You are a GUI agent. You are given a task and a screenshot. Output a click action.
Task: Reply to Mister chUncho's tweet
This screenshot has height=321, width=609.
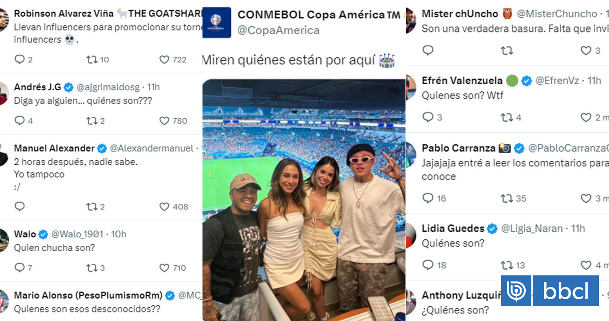click(x=428, y=50)
